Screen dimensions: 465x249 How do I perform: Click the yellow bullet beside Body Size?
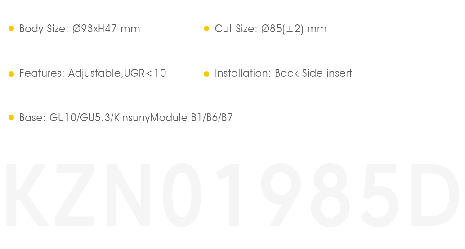[x=11, y=28]
